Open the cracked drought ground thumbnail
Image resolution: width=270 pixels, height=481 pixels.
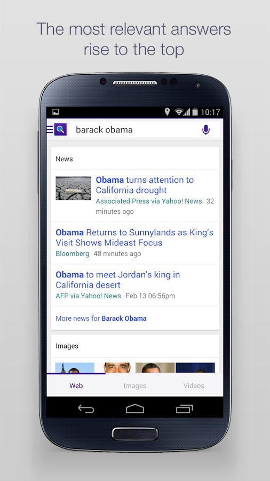[x=73, y=188]
